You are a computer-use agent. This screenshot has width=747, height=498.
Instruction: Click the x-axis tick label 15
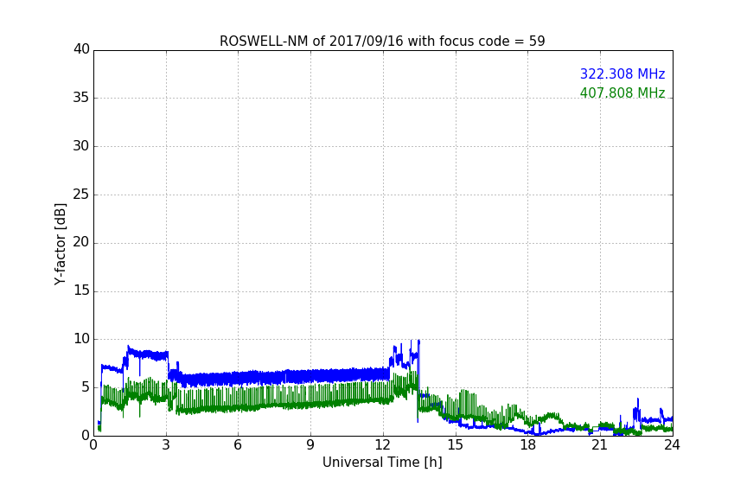point(455,445)
